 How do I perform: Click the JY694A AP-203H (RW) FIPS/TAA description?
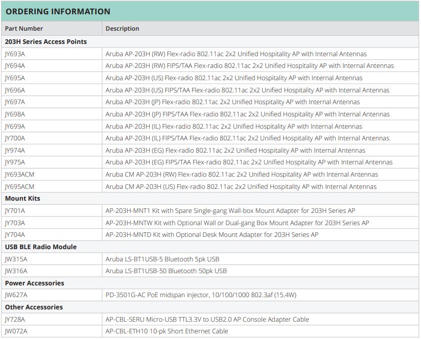(x=250, y=66)
